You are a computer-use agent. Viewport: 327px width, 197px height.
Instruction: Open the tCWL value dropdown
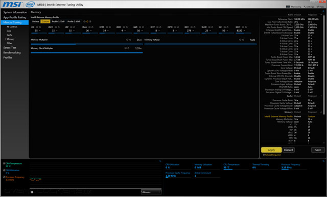pyautogui.click(x=108, y=31)
